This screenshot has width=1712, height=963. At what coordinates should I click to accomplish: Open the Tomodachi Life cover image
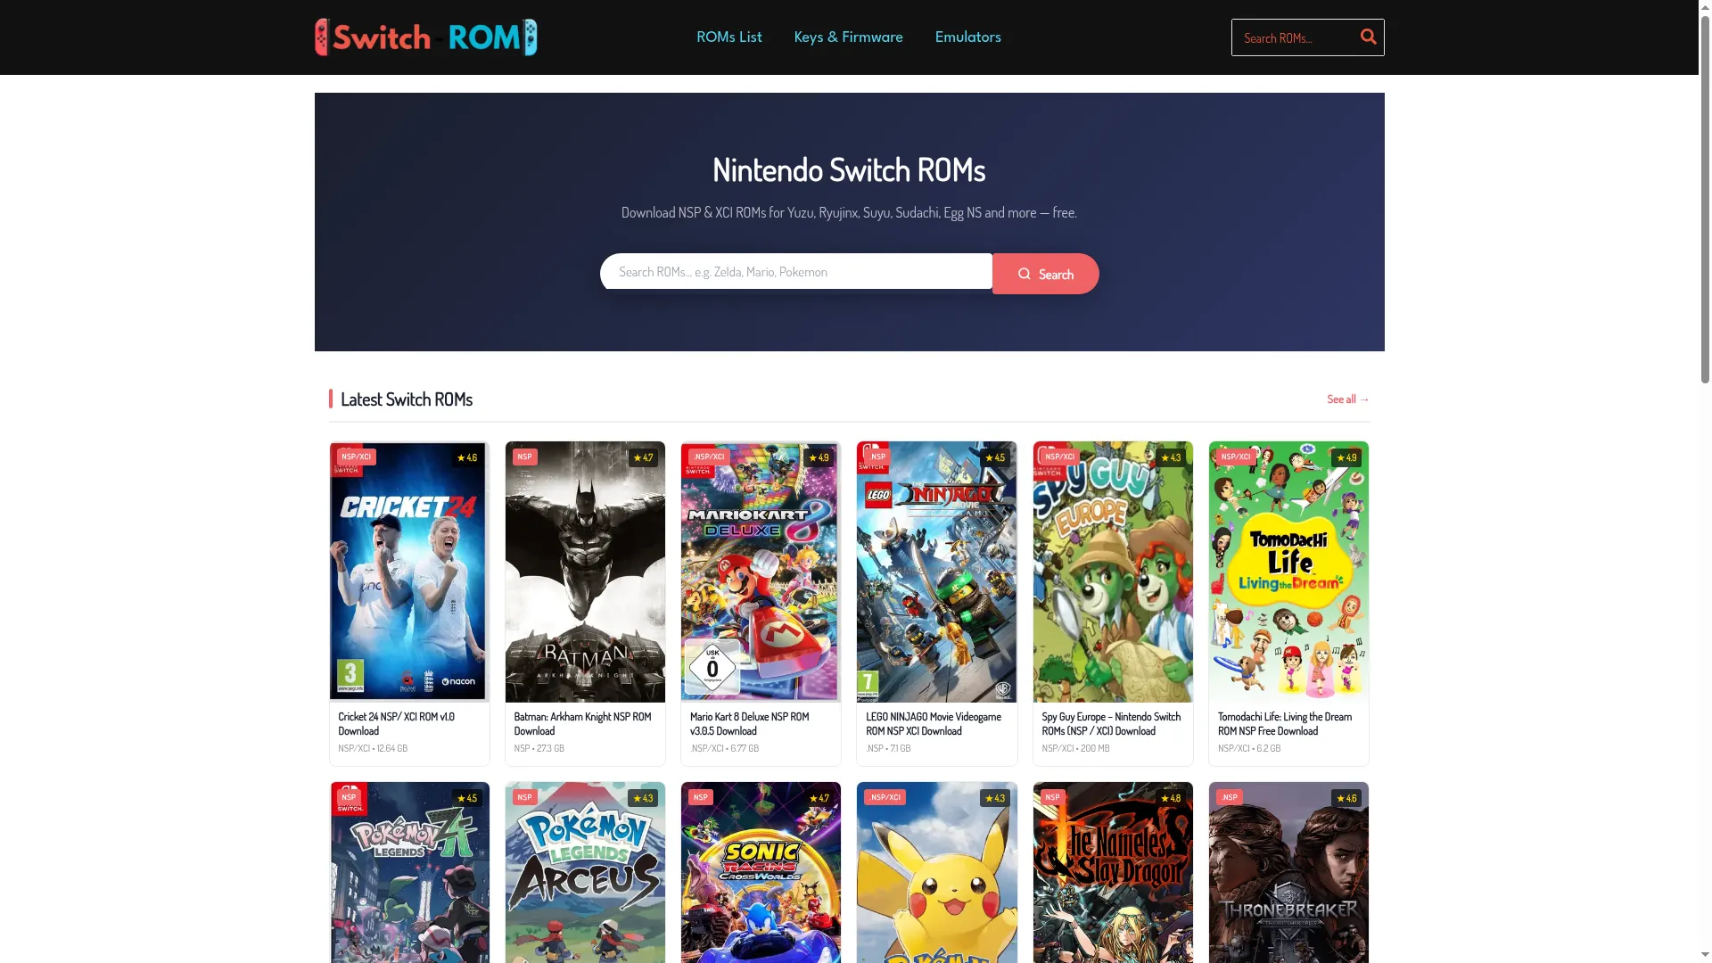[1288, 572]
